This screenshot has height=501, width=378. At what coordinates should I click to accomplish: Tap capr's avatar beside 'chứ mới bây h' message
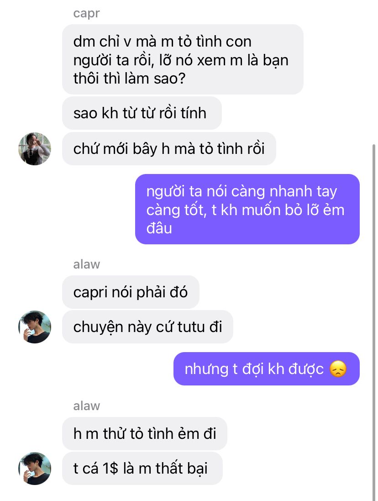[35, 149]
